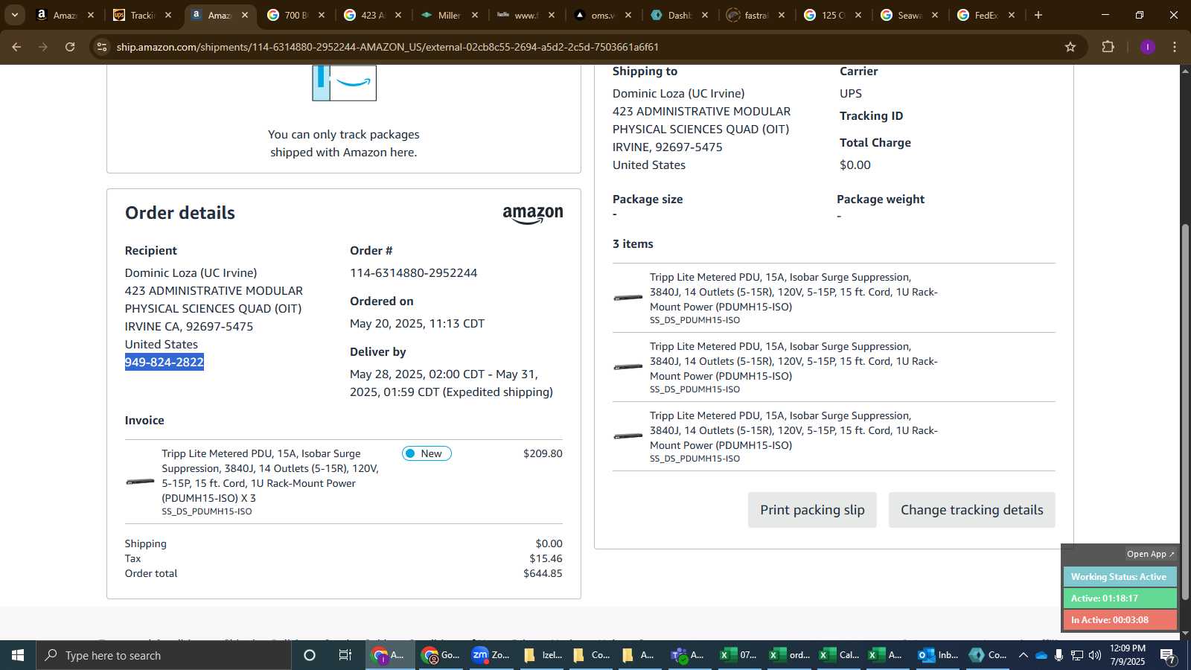Click the order number 114-6314880-2952244
This screenshot has height=670, width=1191.
(x=413, y=273)
